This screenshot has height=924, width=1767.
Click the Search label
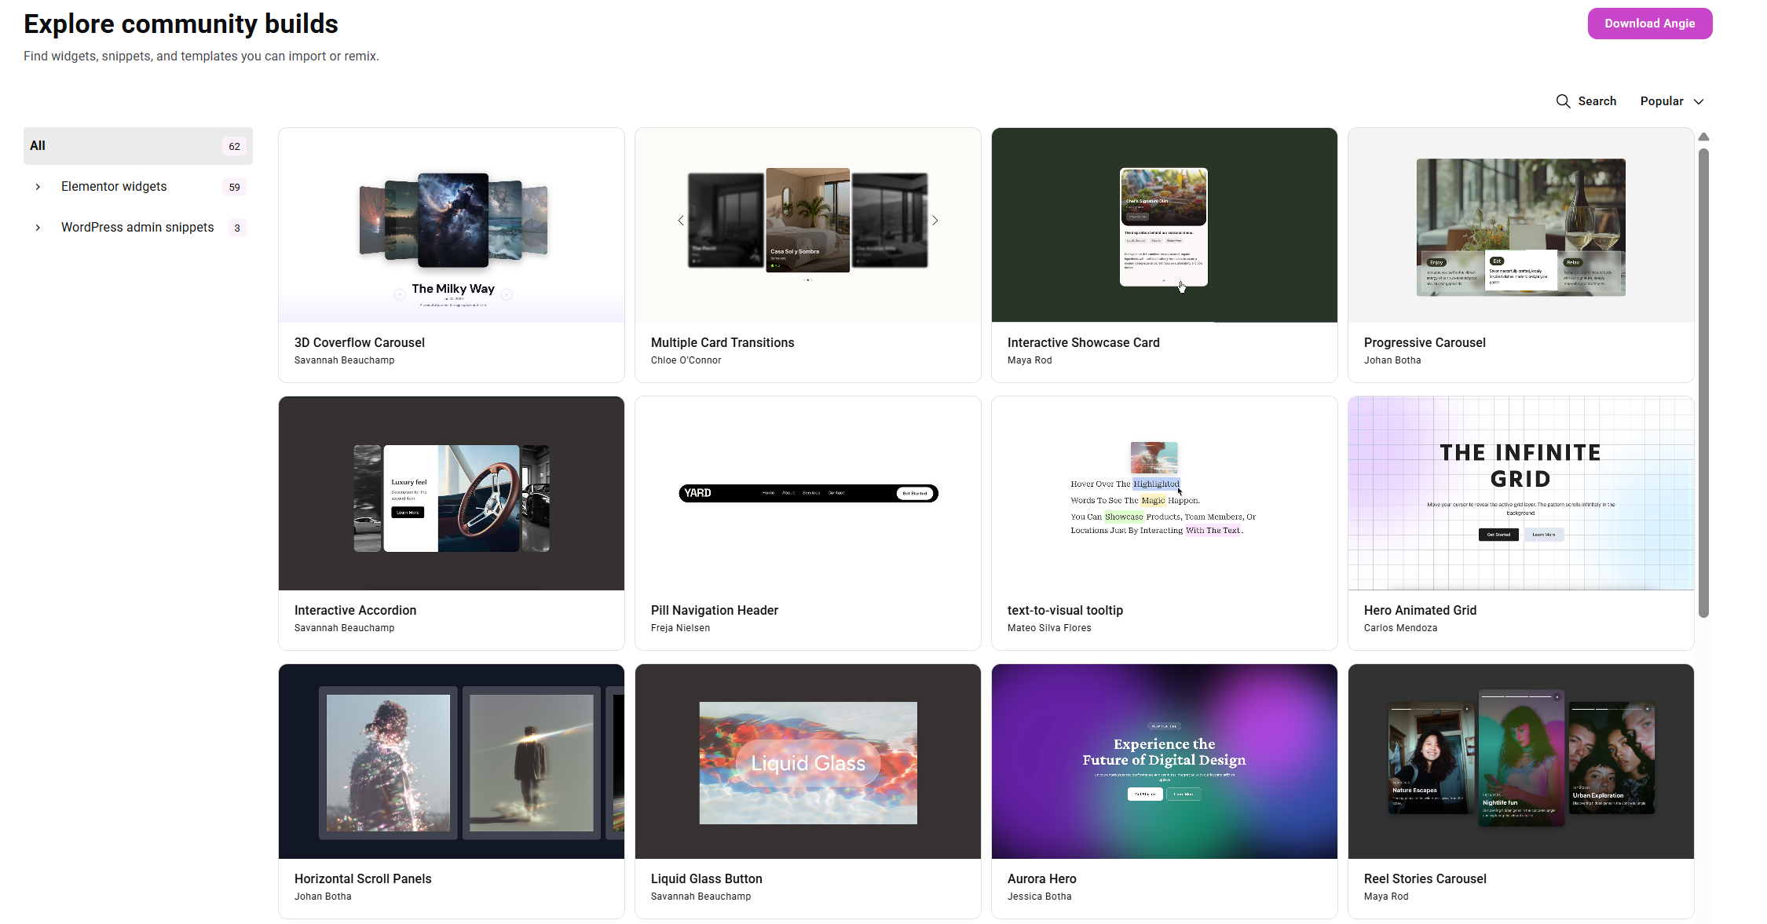point(1597,101)
